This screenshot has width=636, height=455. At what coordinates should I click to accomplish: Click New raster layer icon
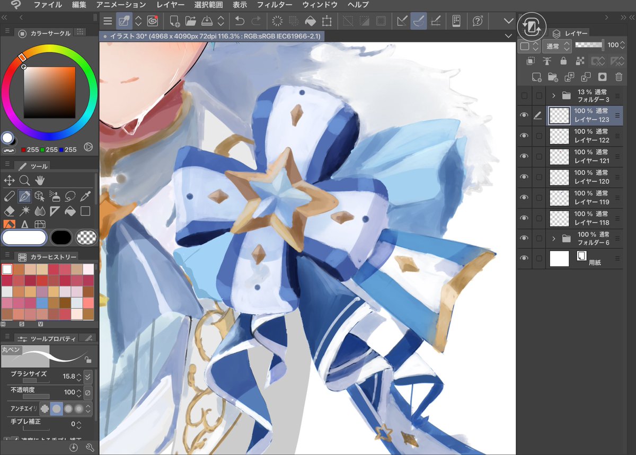tap(536, 77)
